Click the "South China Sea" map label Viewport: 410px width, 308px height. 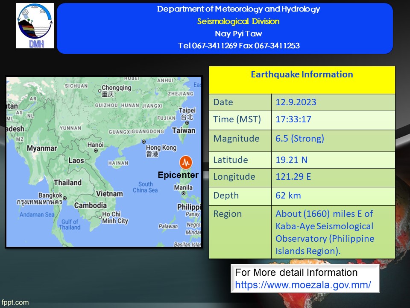point(145,187)
